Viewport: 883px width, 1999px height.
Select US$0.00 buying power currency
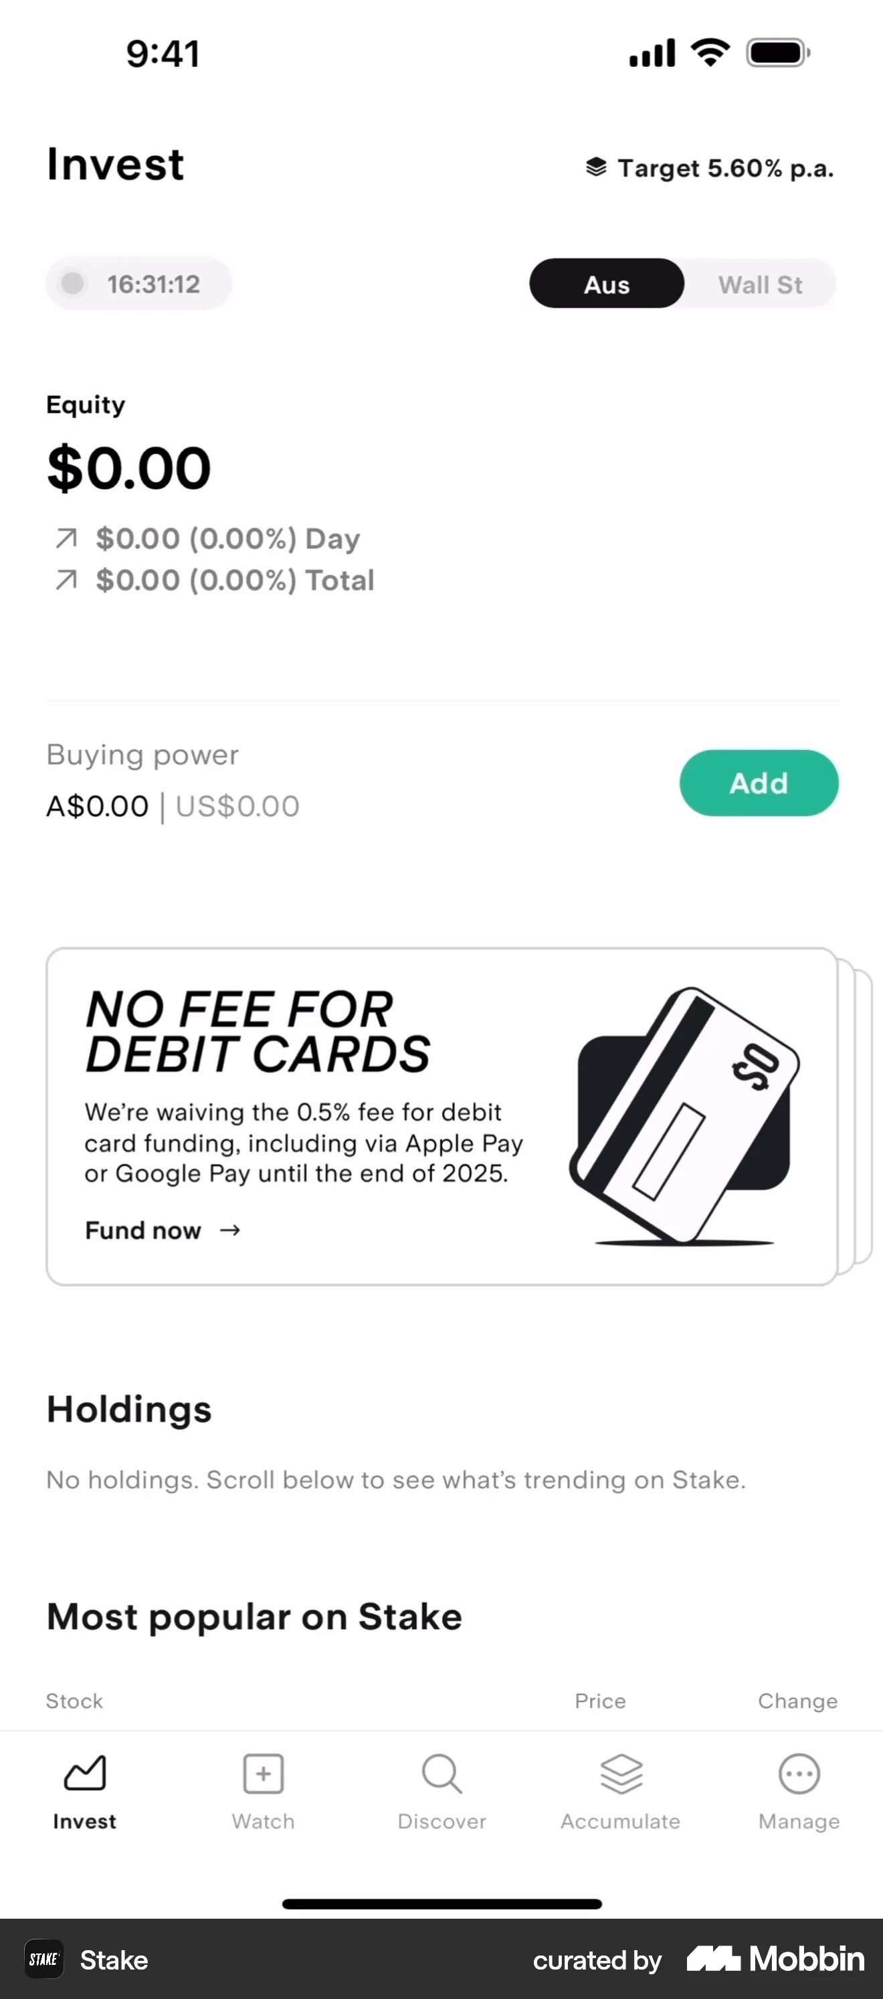point(237,806)
